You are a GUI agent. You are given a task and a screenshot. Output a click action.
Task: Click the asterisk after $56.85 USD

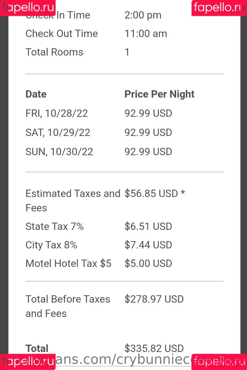point(183,193)
